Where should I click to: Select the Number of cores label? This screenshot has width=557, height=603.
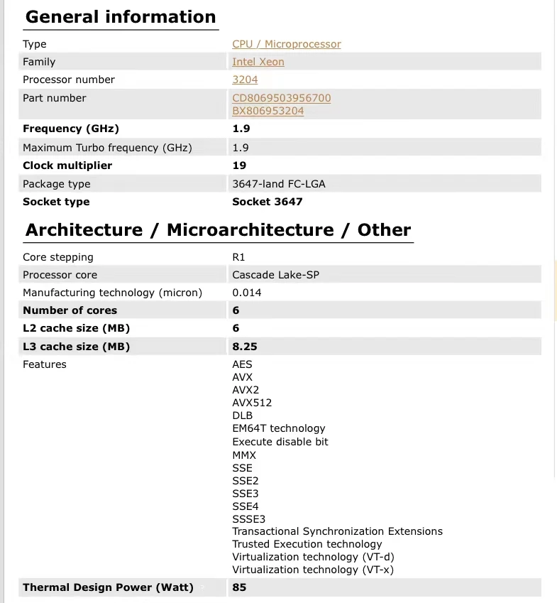pos(70,310)
